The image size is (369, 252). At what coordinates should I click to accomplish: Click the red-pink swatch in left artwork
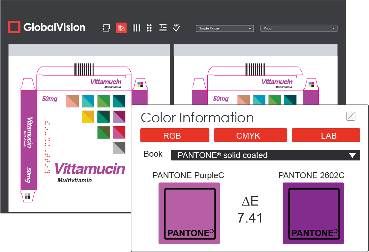119,132
